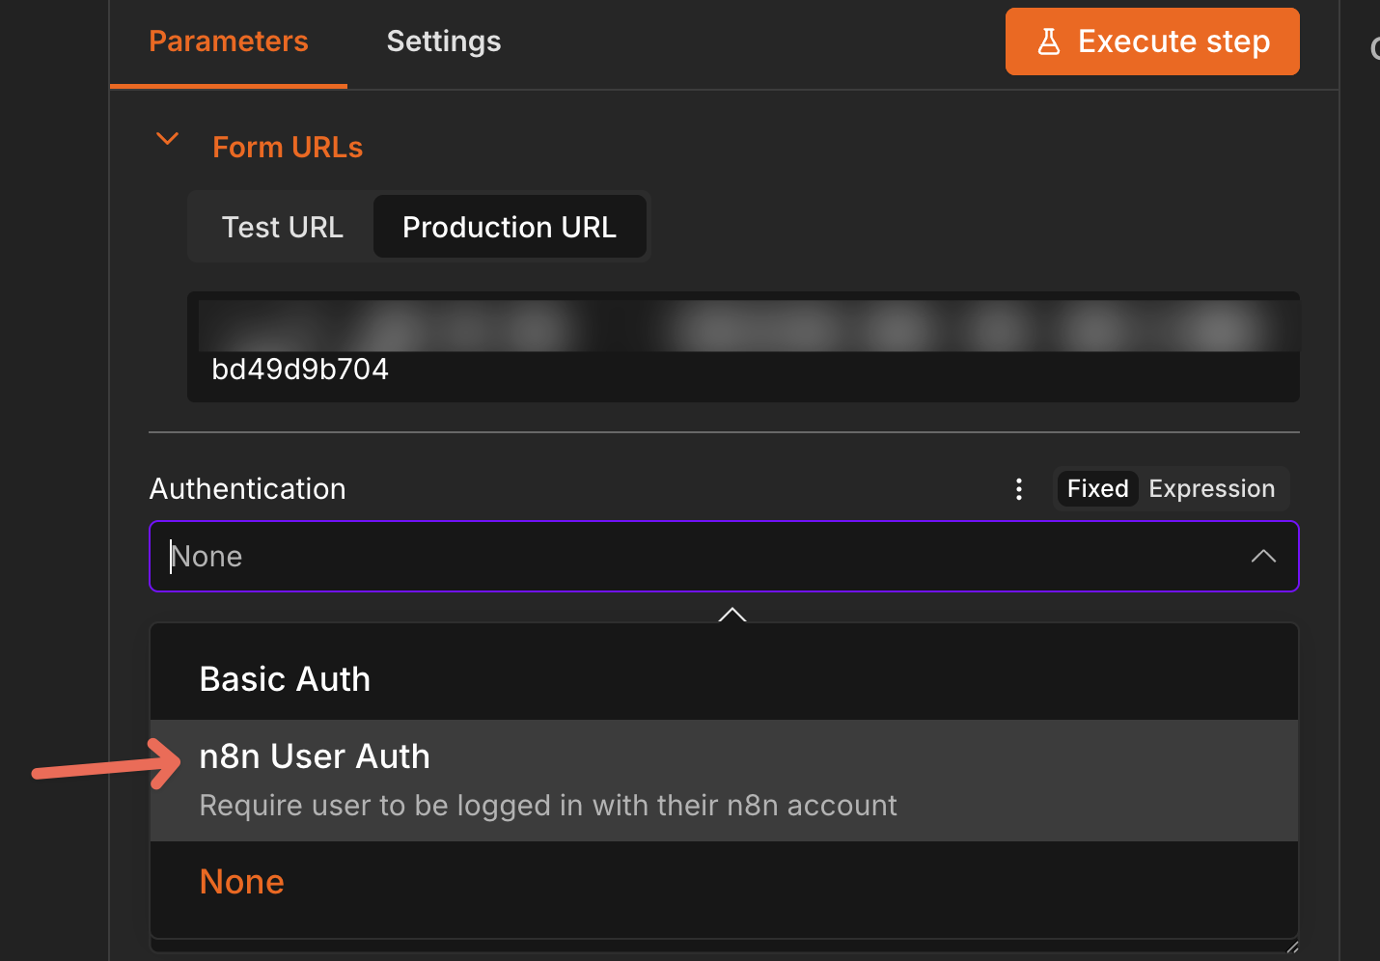
Task: Click the Authentication dropdown input field
Action: (724, 557)
